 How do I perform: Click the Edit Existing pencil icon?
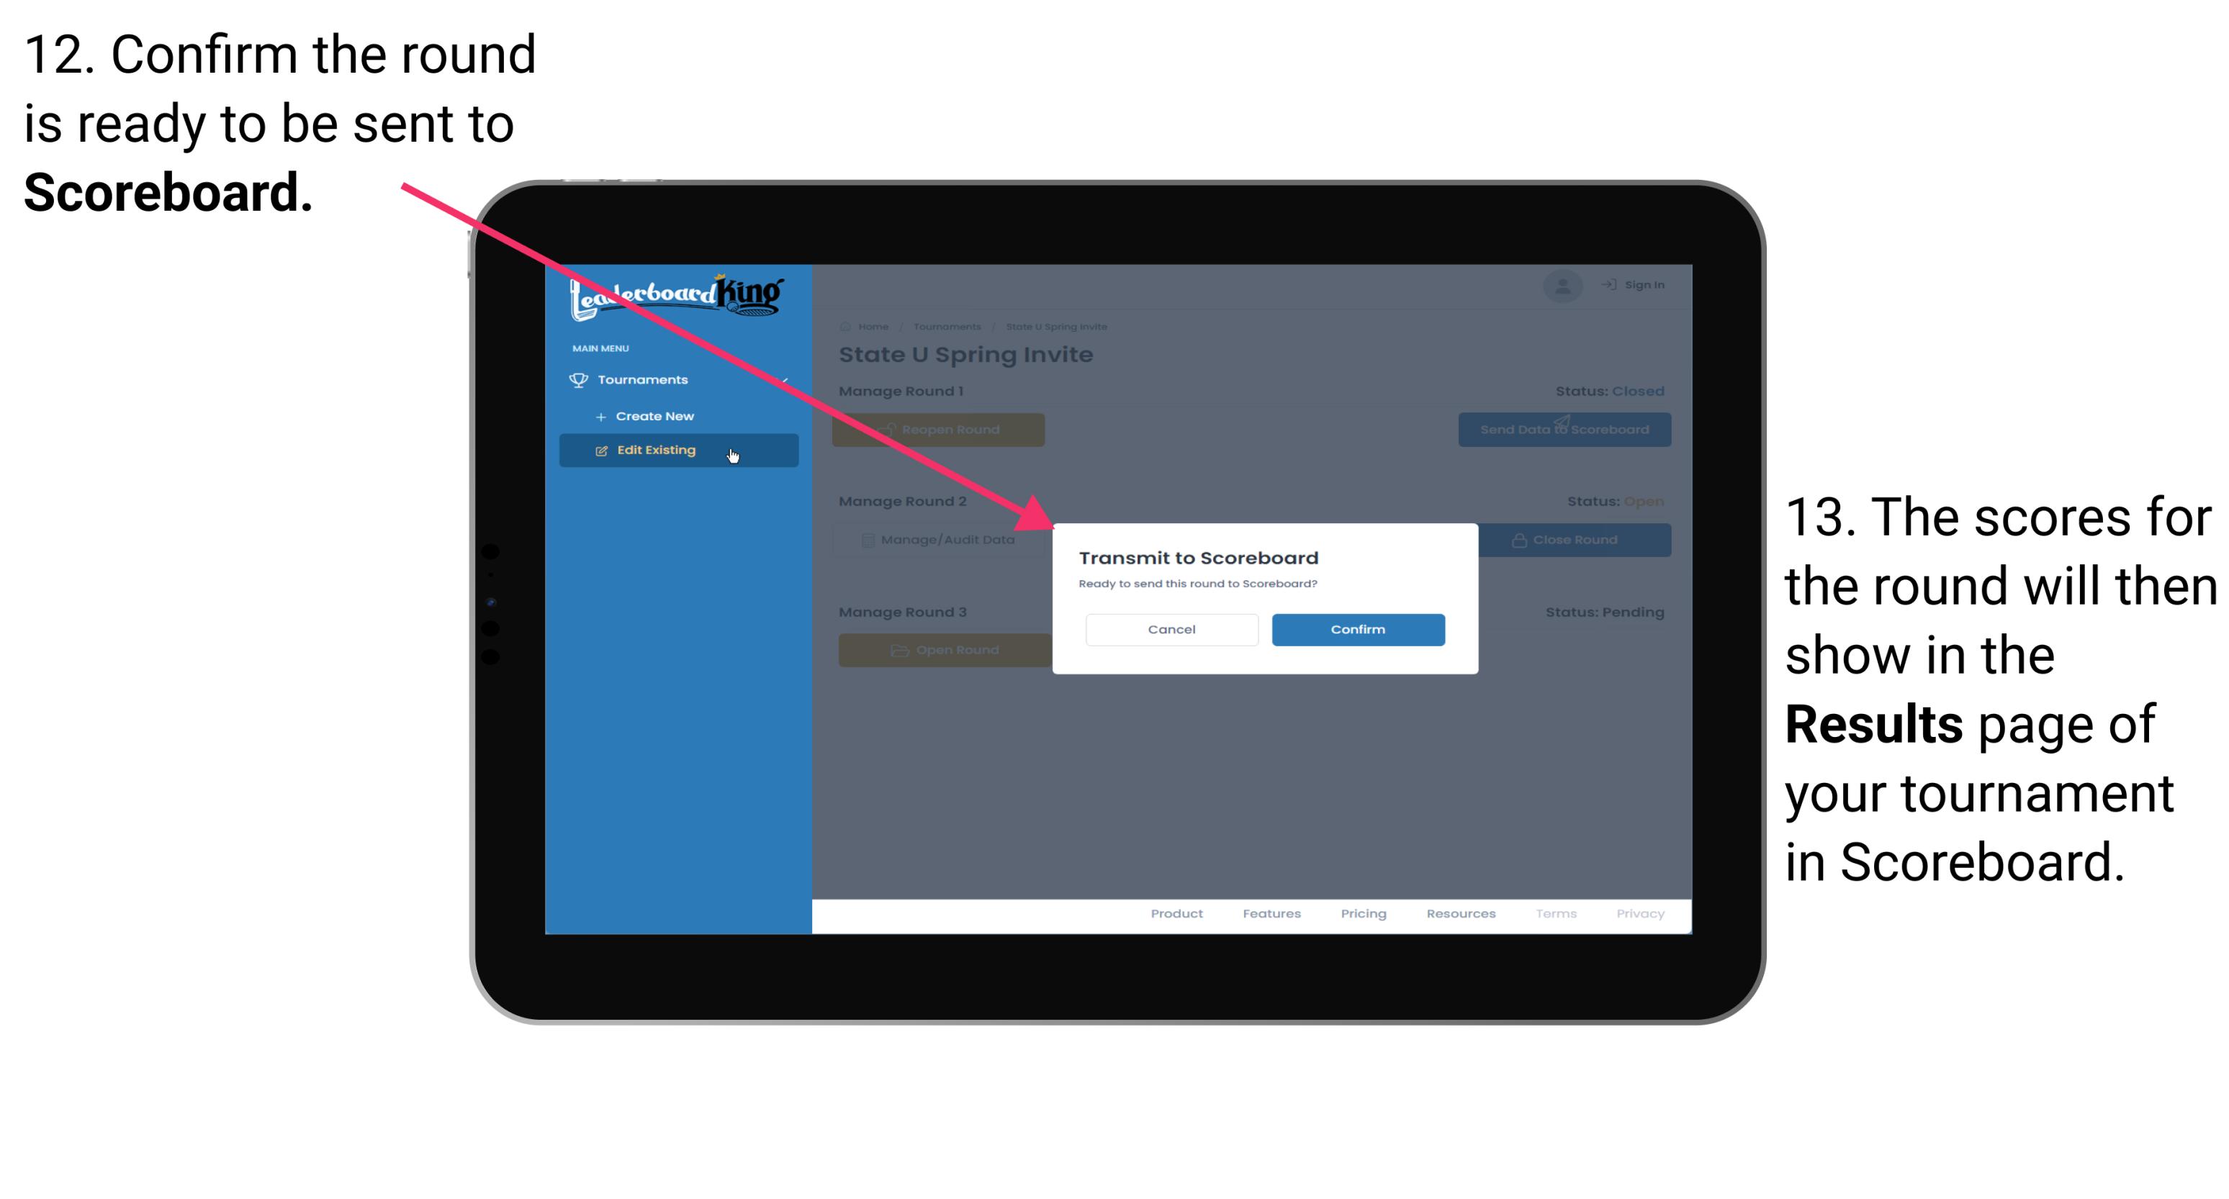(x=604, y=451)
